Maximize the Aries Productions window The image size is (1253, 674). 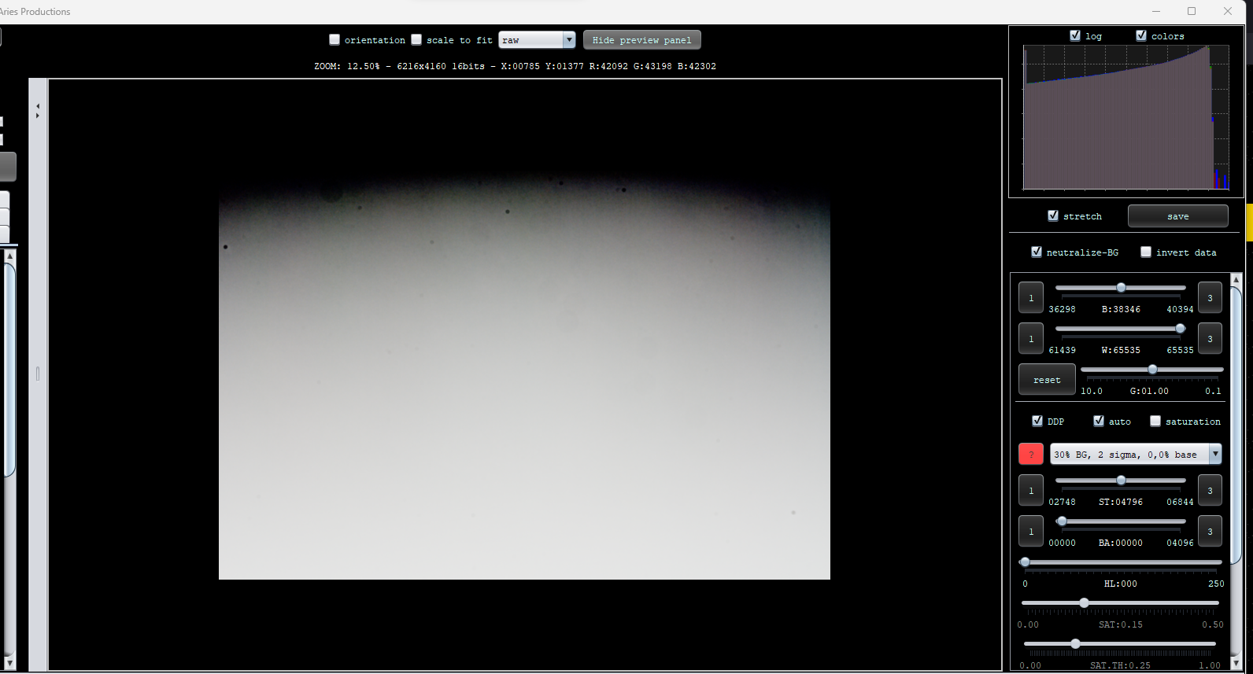click(1192, 11)
